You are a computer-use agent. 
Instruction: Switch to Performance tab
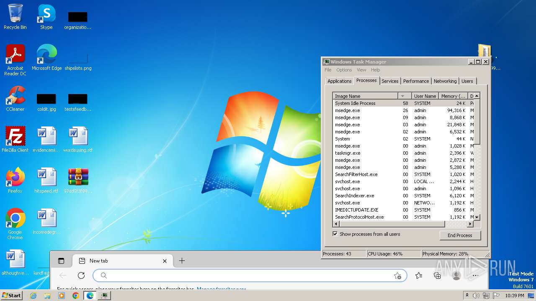click(416, 81)
